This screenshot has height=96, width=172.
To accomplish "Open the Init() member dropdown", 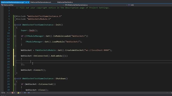I will (x=132, y=5).
